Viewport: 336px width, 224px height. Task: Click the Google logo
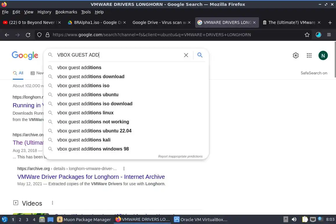click(x=25, y=55)
